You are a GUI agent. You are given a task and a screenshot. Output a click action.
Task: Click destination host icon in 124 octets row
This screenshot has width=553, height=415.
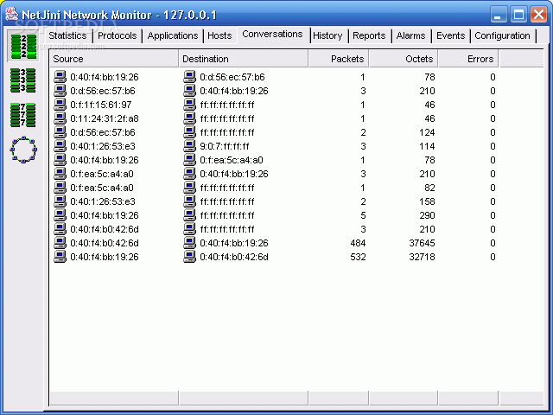click(x=190, y=132)
